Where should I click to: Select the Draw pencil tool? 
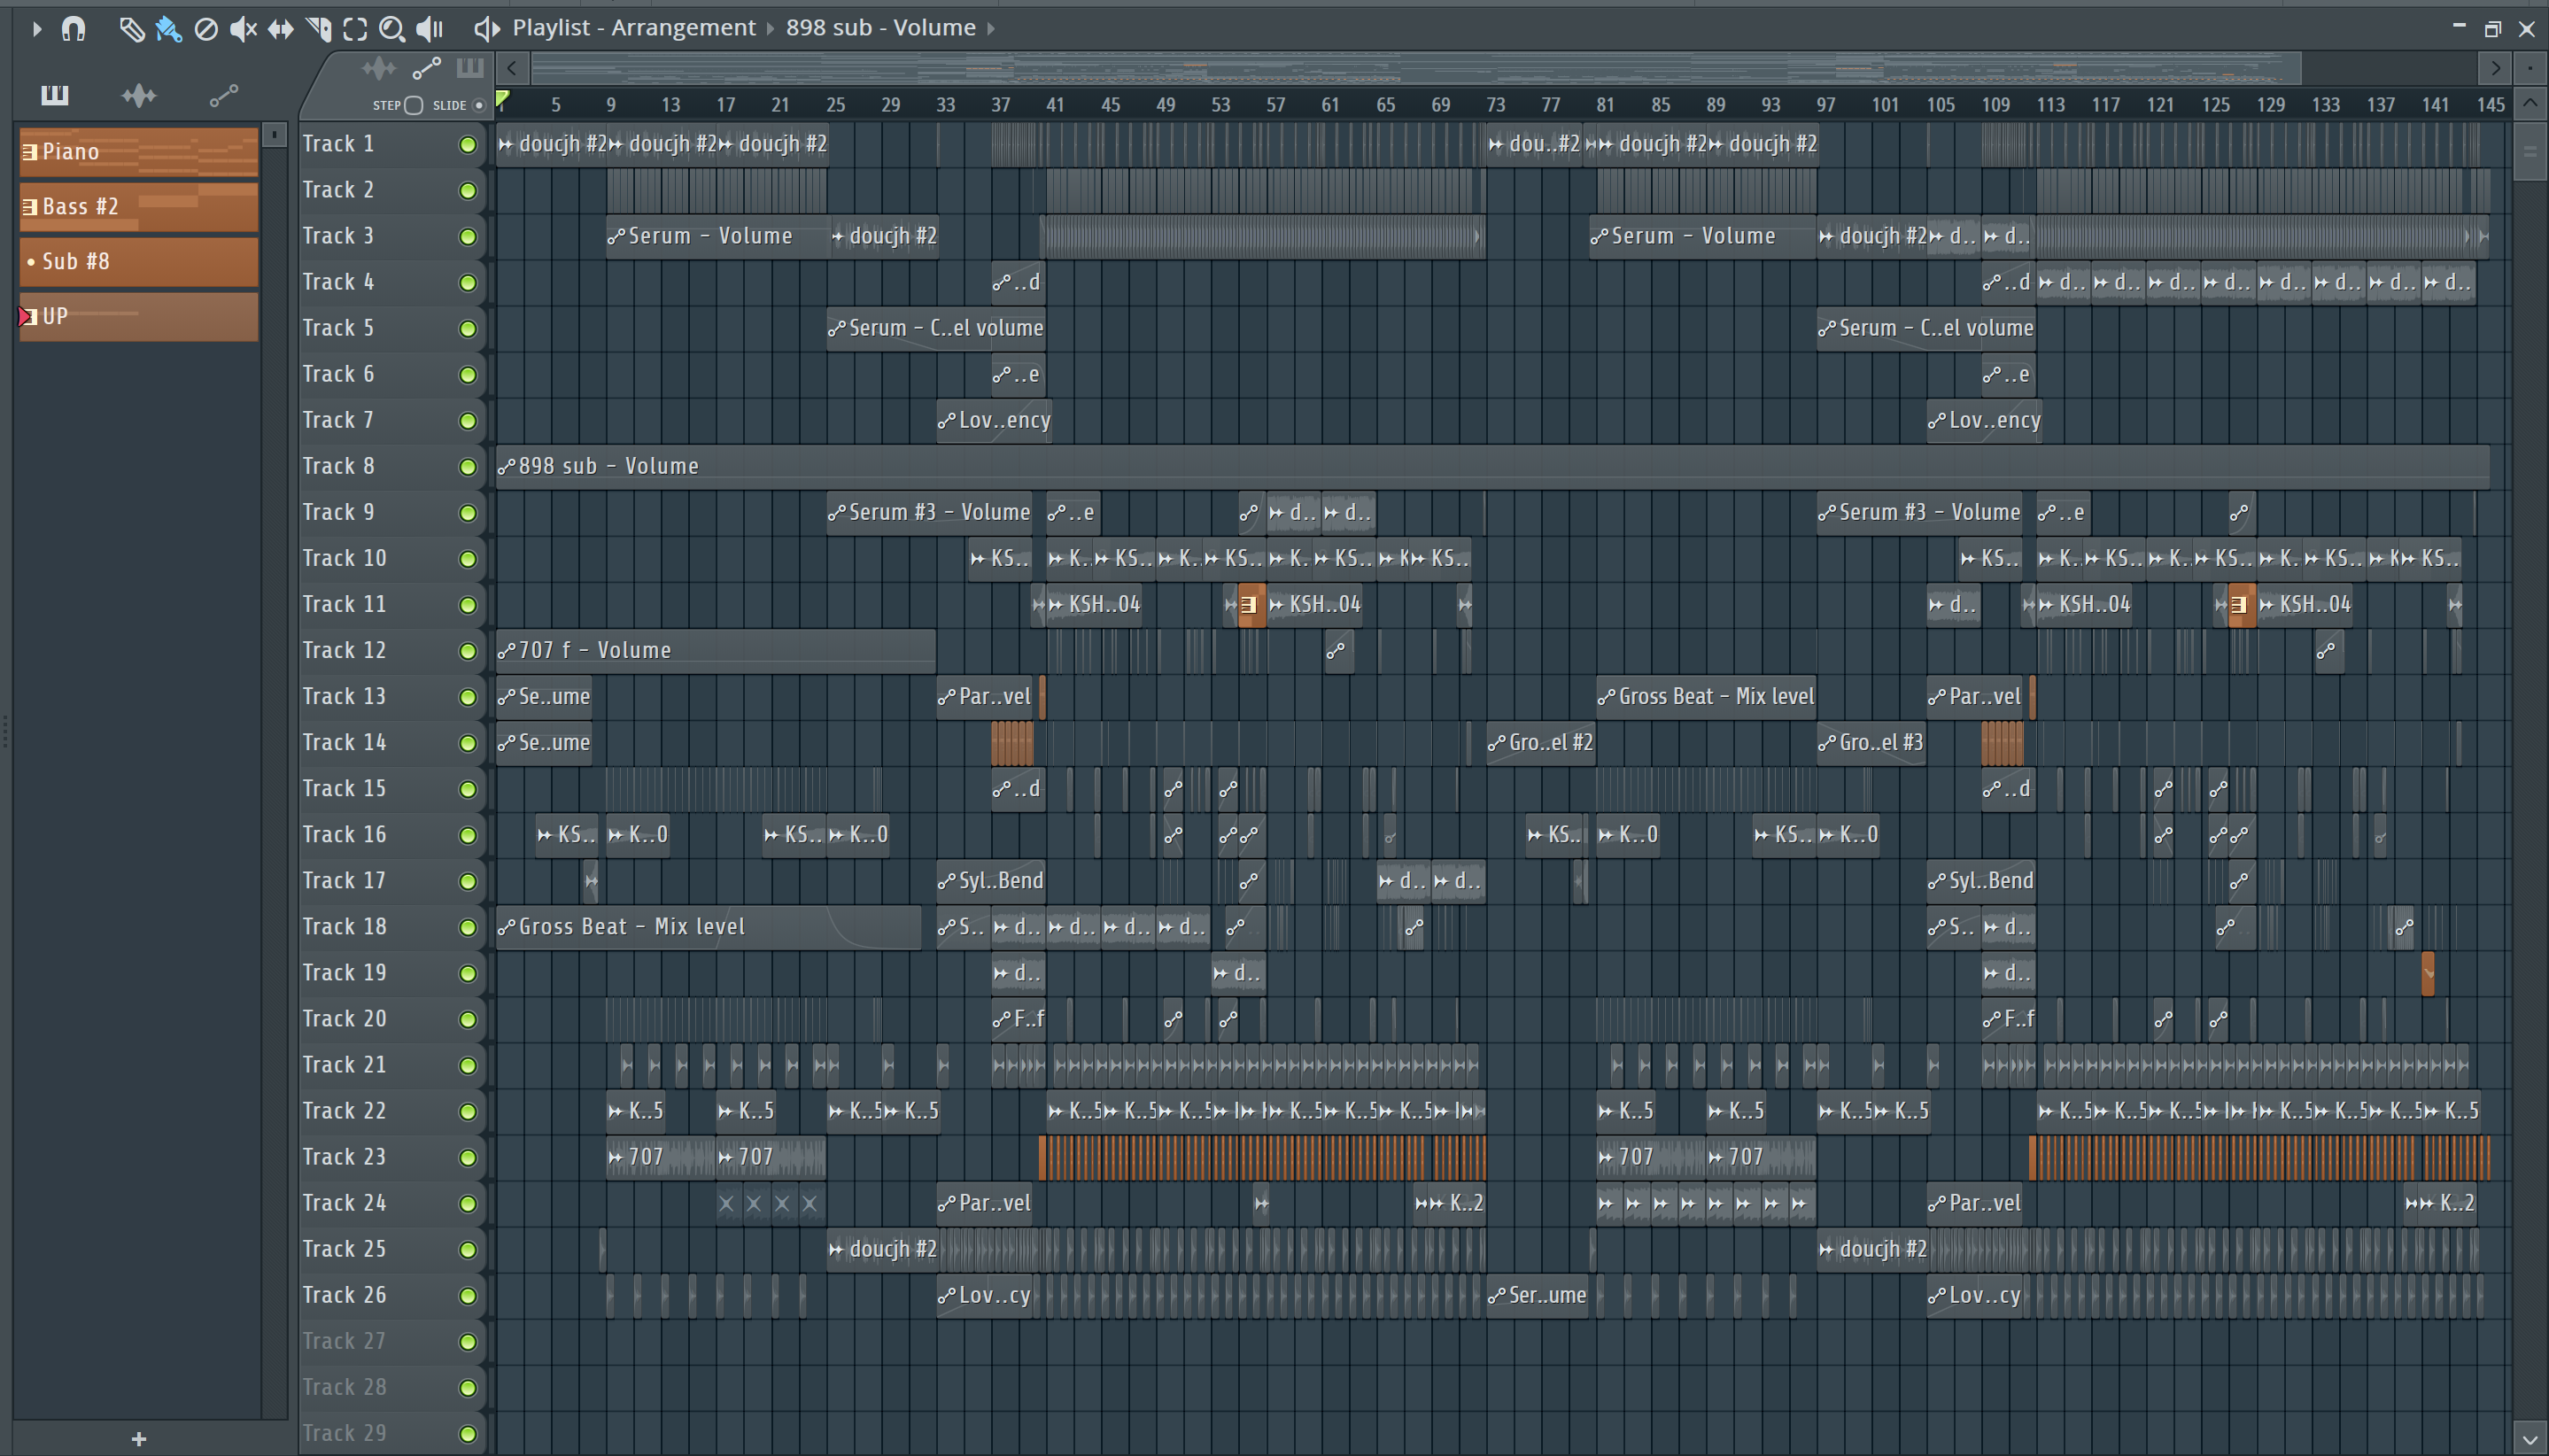[x=131, y=29]
